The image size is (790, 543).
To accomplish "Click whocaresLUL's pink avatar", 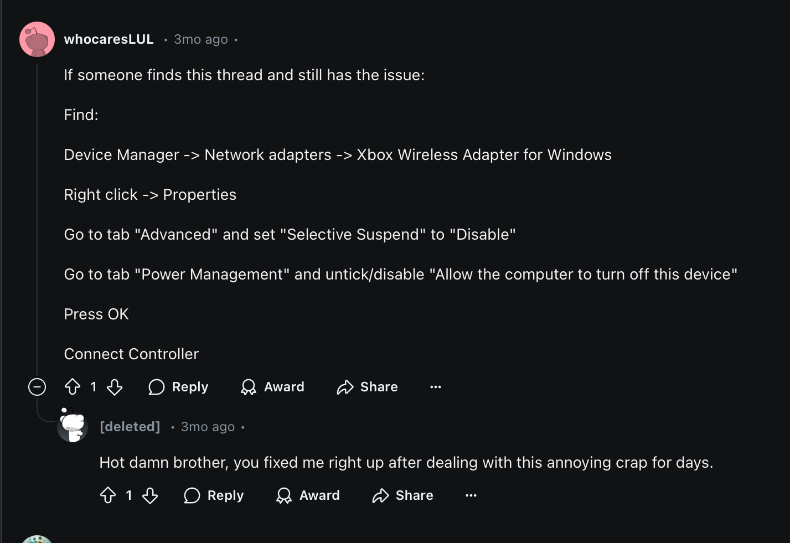I will tap(37, 39).
